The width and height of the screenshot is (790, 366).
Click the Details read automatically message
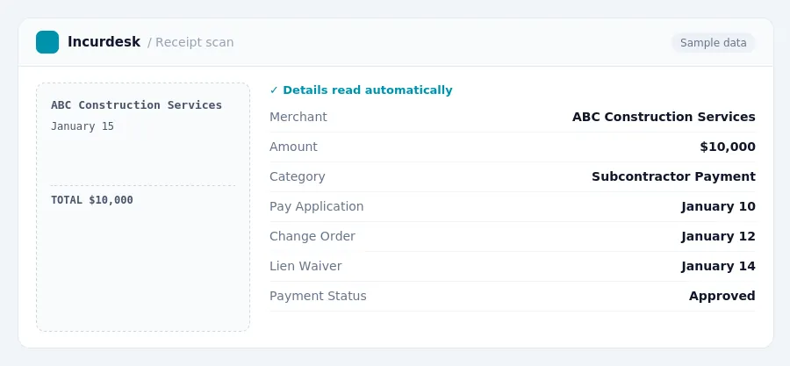pos(362,90)
